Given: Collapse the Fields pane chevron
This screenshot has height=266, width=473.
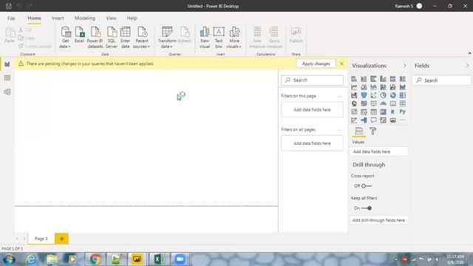Looking at the screenshot, I should pyautogui.click(x=467, y=66).
